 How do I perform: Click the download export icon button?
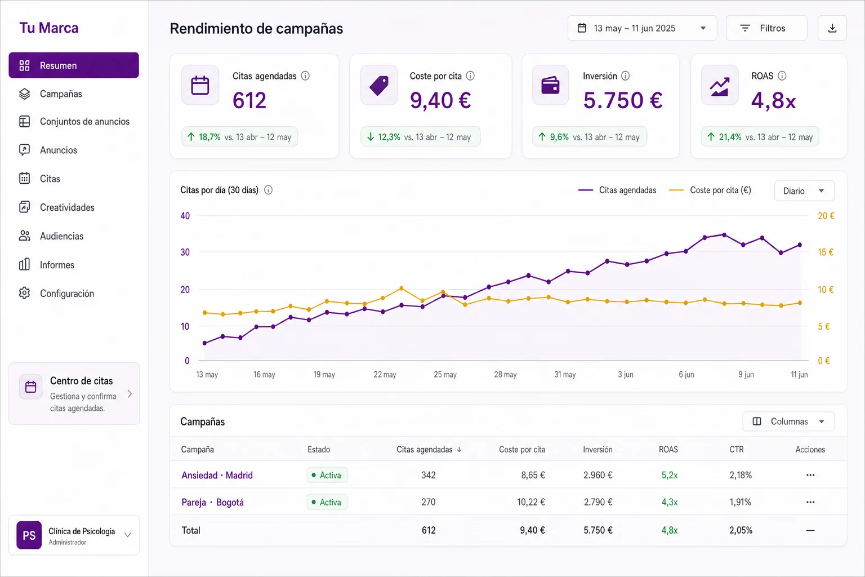(x=832, y=28)
